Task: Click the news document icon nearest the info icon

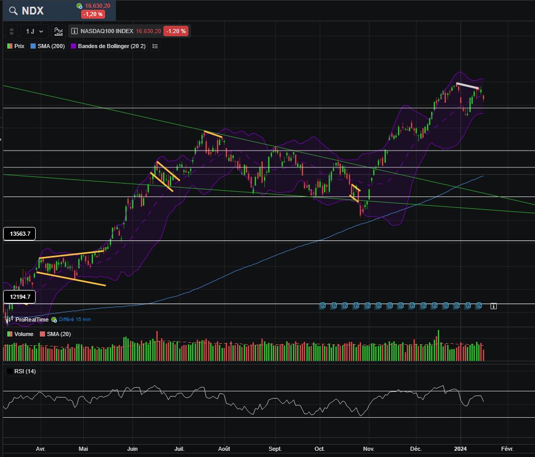Action: (479, 306)
